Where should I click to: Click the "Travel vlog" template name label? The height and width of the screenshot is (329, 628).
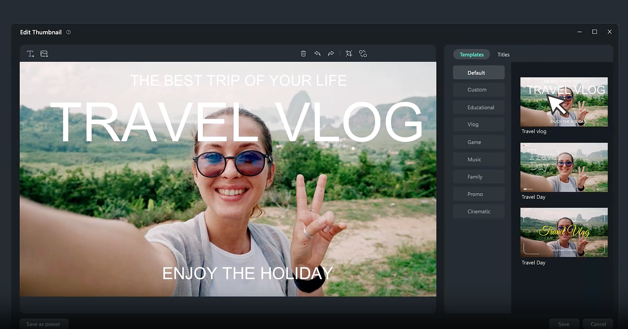point(534,131)
